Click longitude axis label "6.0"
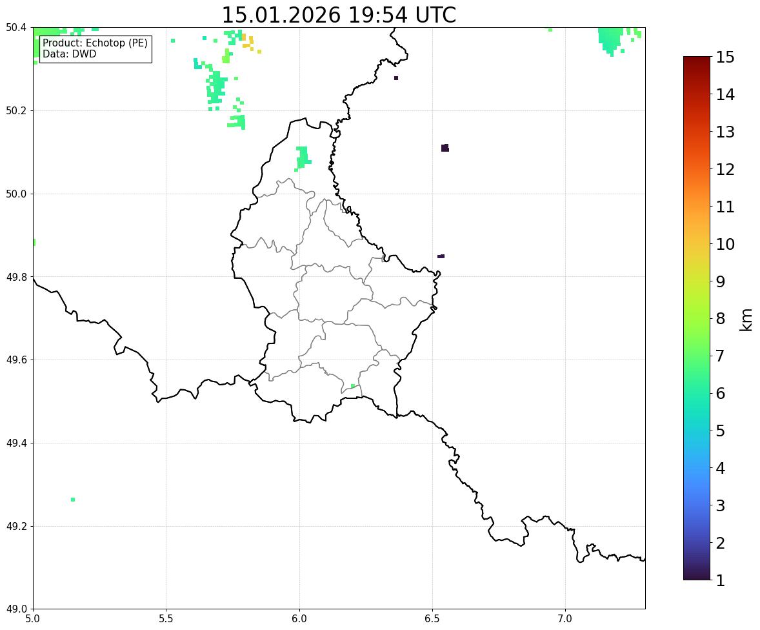Screen dimensions: 760x630 point(299,619)
